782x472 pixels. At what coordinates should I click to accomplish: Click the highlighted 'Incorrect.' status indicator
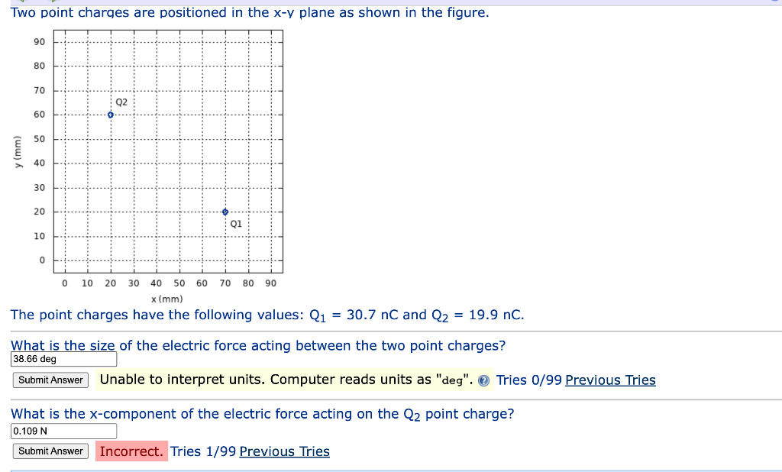131,451
